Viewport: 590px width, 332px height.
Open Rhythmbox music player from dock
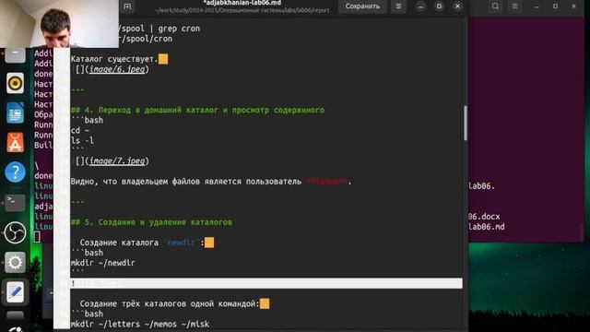coord(15,83)
